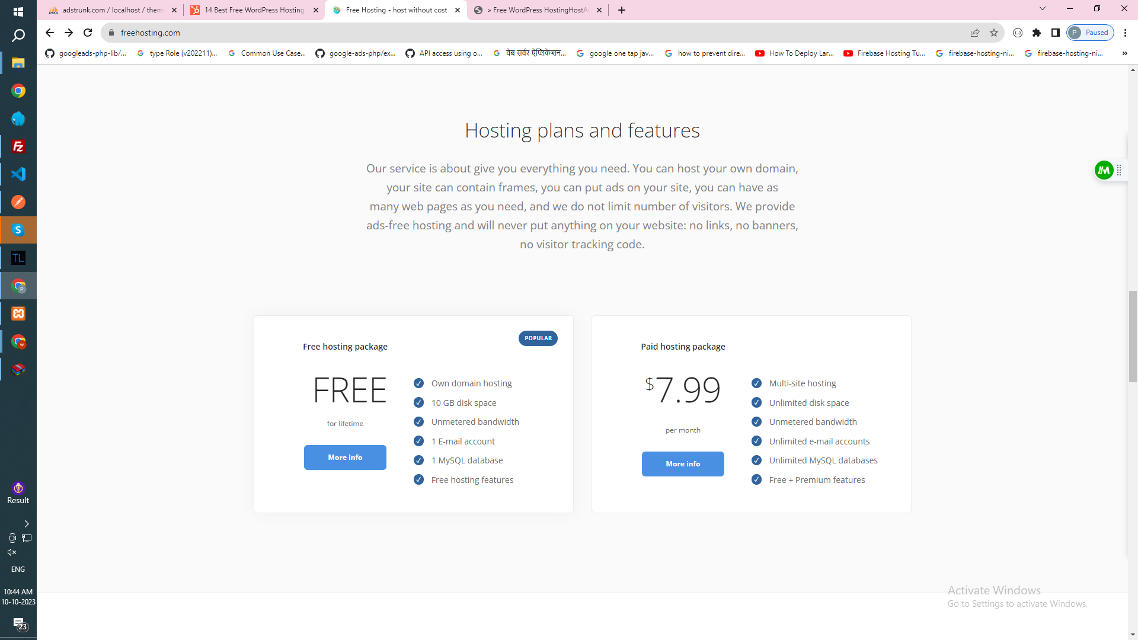Launch Visual Studio Code from taskbar
Image resolution: width=1138 pixels, height=640 pixels.
18,174
